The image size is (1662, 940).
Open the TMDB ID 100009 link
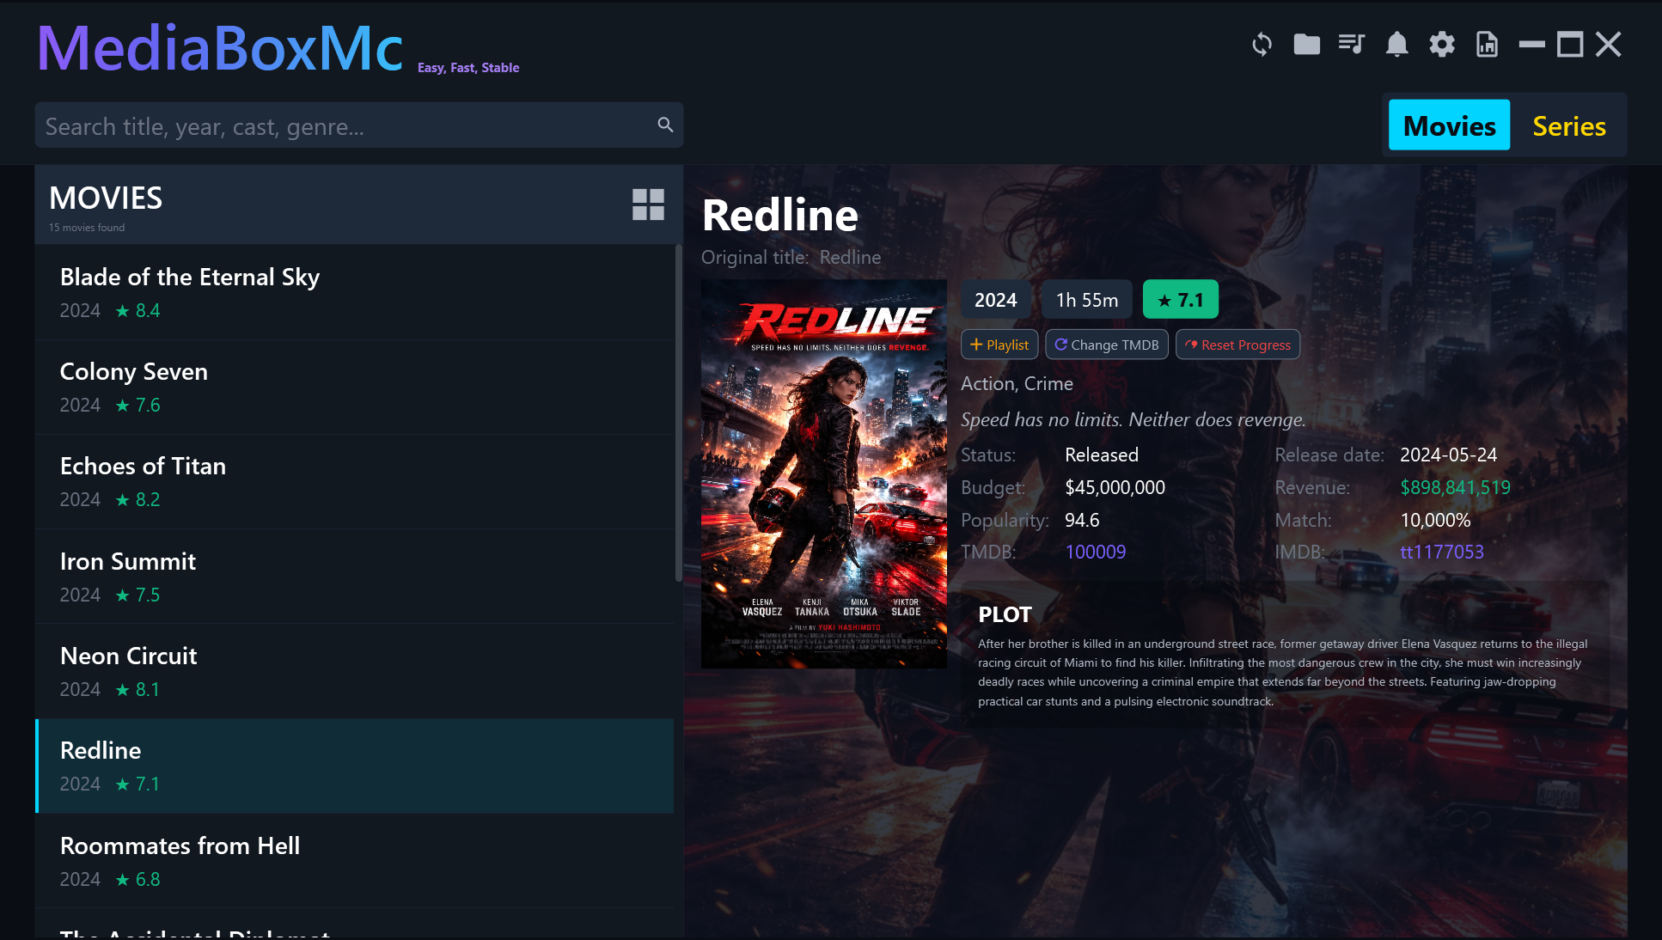tap(1095, 552)
